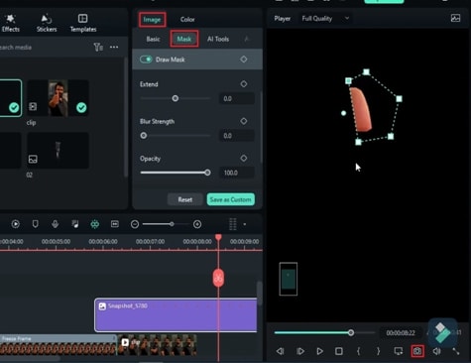Click the Save as Custom button
471x363 pixels.
click(x=231, y=199)
